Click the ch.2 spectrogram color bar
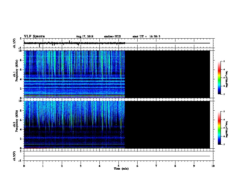The width and height of the screenshot is (240, 186). tap(219, 128)
